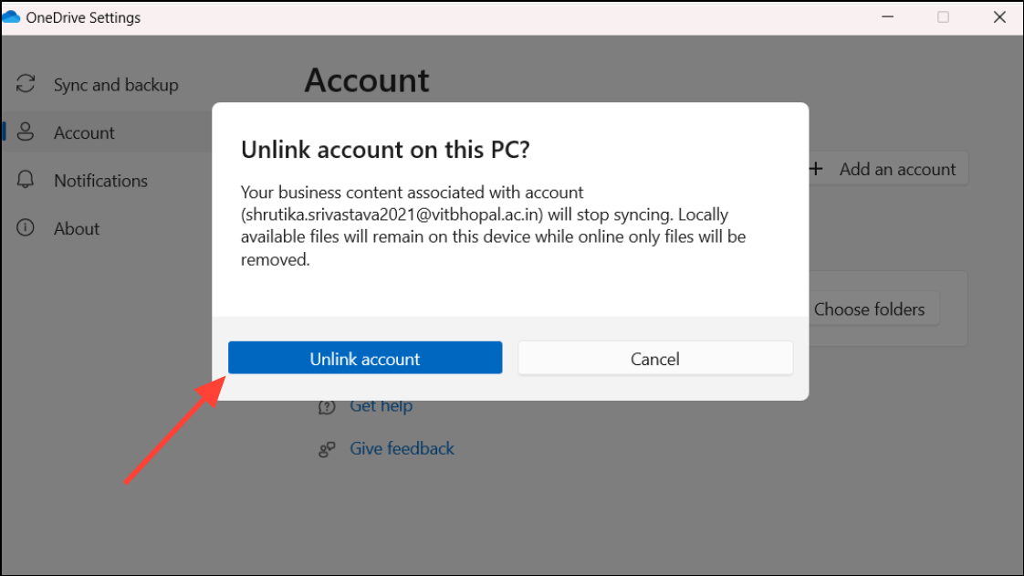Image resolution: width=1024 pixels, height=576 pixels.
Task: Click the feedback icon beside Give feedback
Action: (327, 449)
